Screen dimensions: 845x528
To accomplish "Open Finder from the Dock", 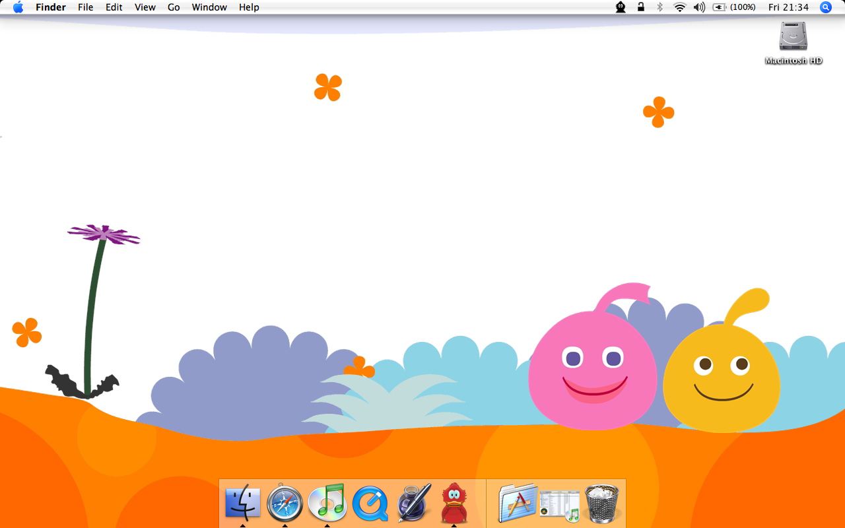I will click(x=243, y=503).
